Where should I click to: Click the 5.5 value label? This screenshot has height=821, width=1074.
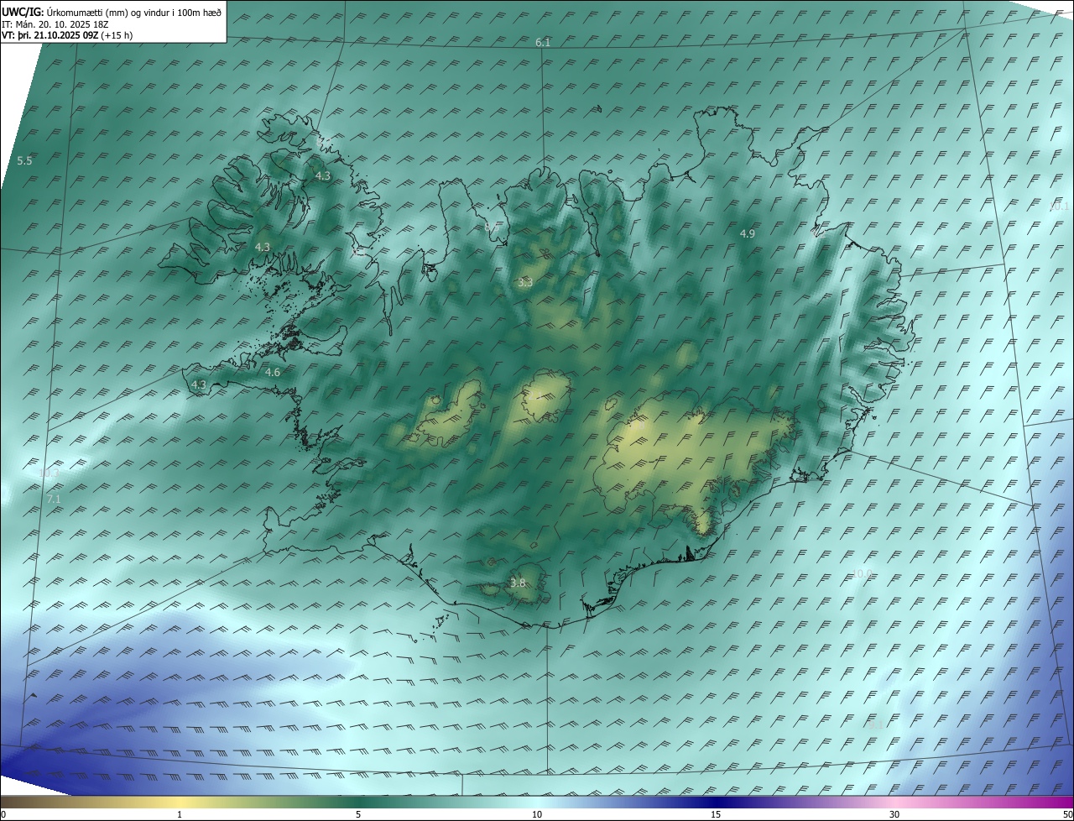24,160
